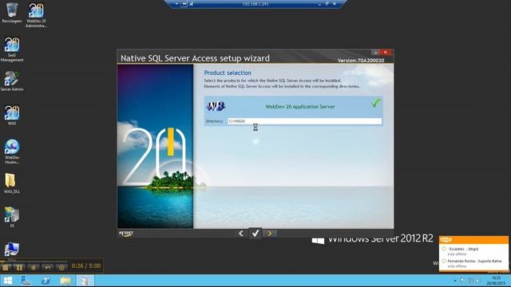Viewport: 511px width, 287px height.
Task: Go to previous step with back arrow
Action: pos(241,234)
